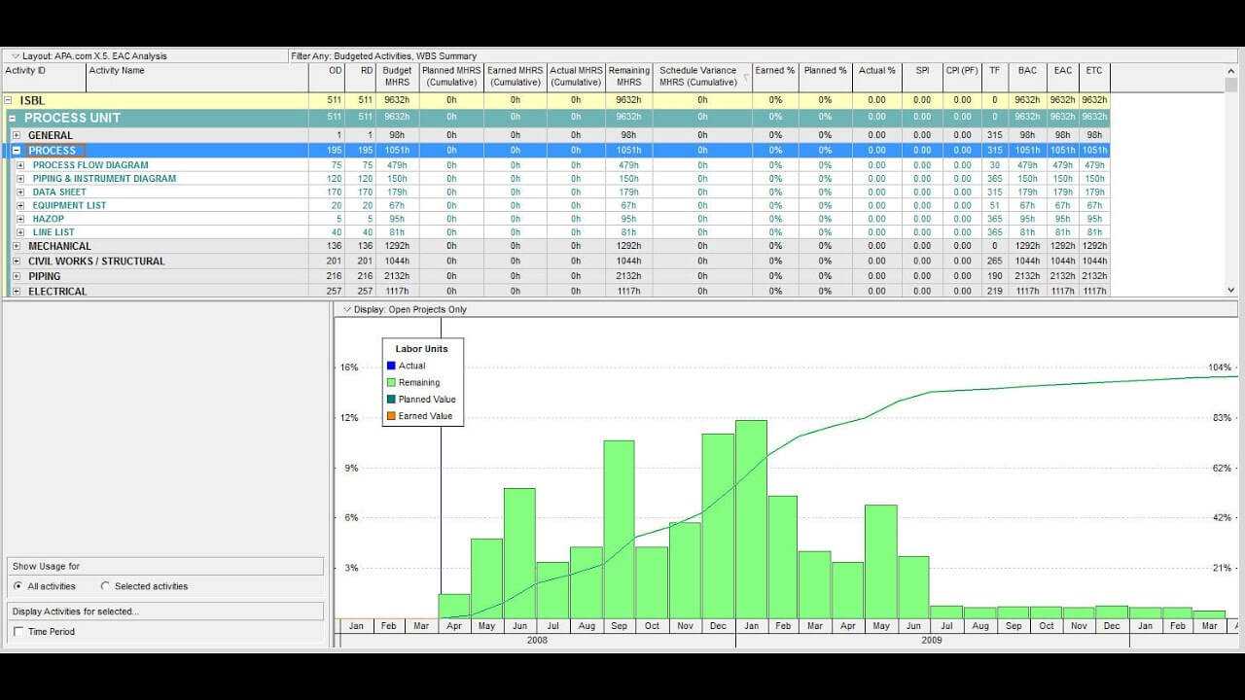1245x700 pixels.
Task: Enable the Time Period checkbox
Action: 18,632
